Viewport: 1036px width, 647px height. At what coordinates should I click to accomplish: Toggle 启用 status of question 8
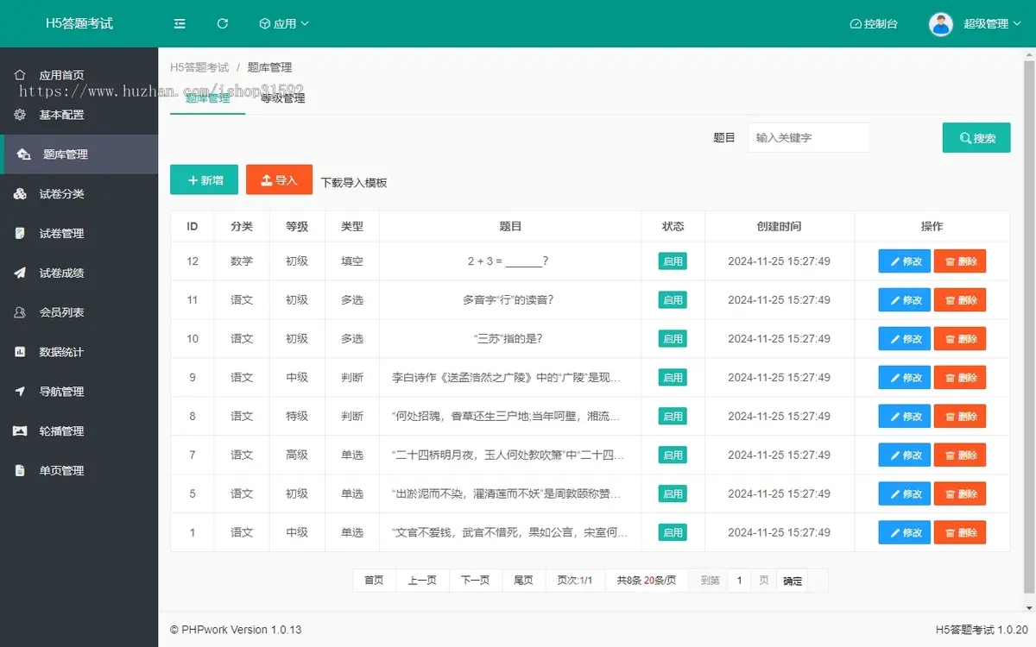673,417
